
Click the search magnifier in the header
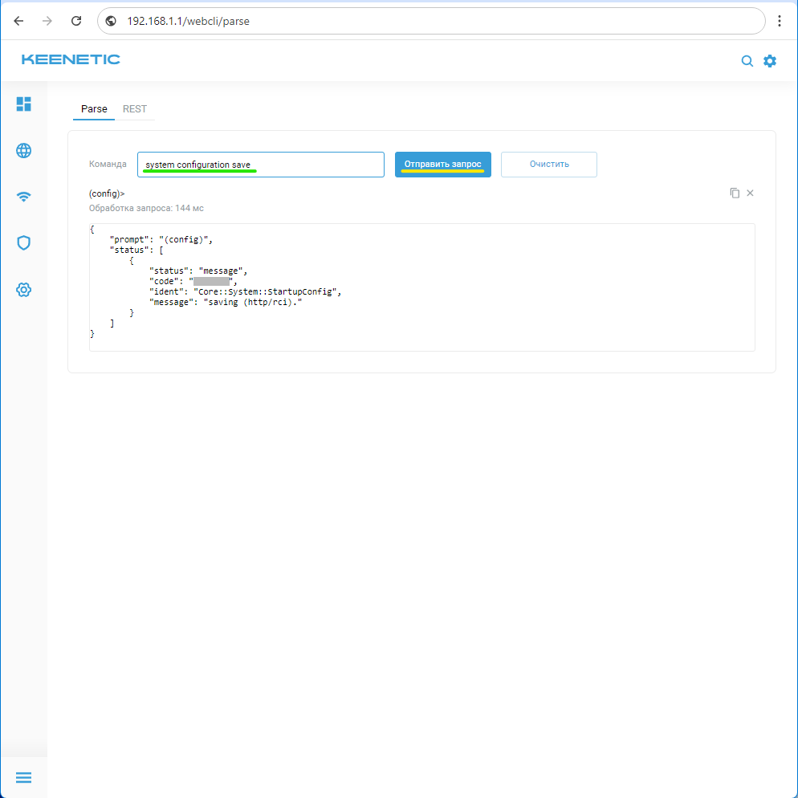747,61
